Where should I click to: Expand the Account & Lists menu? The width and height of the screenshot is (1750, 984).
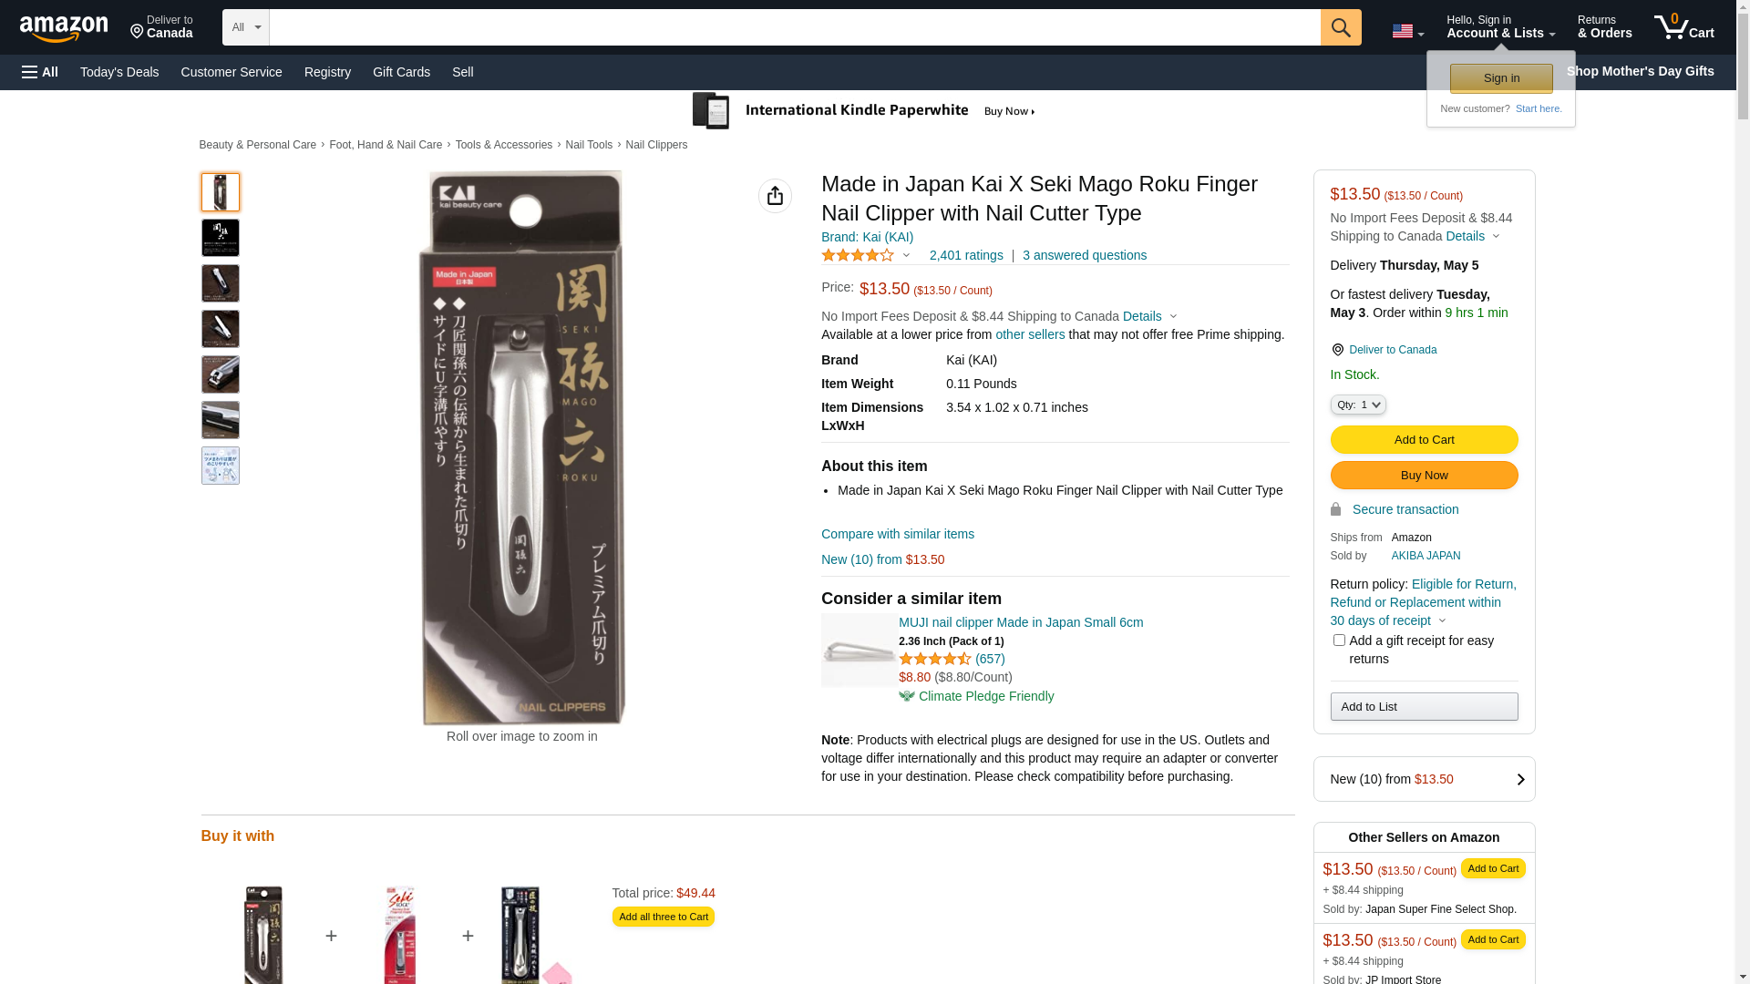point(1500,27)
